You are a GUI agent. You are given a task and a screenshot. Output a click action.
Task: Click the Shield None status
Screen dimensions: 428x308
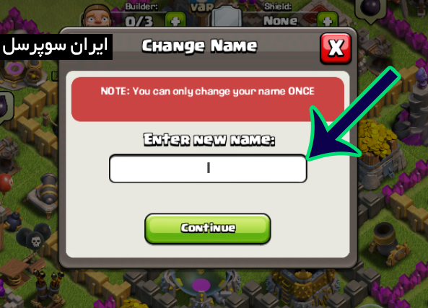(x=281, y=21)
